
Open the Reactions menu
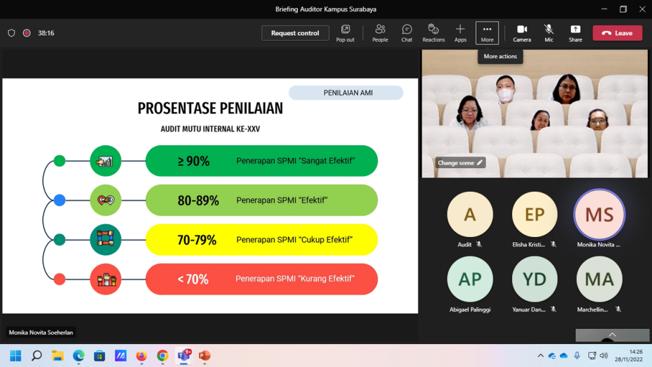pyautogui.click(x=434, y=32)
